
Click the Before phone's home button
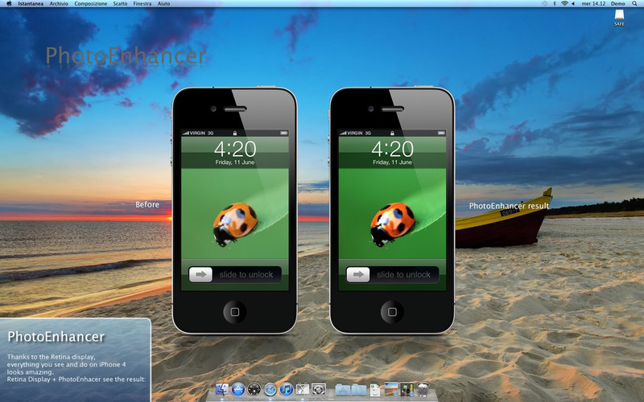tap(234, 312)
